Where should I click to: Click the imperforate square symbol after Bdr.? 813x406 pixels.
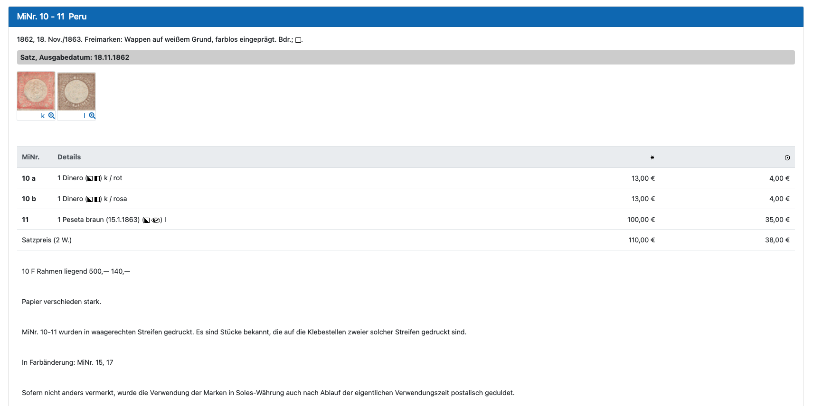pos(298,40)
